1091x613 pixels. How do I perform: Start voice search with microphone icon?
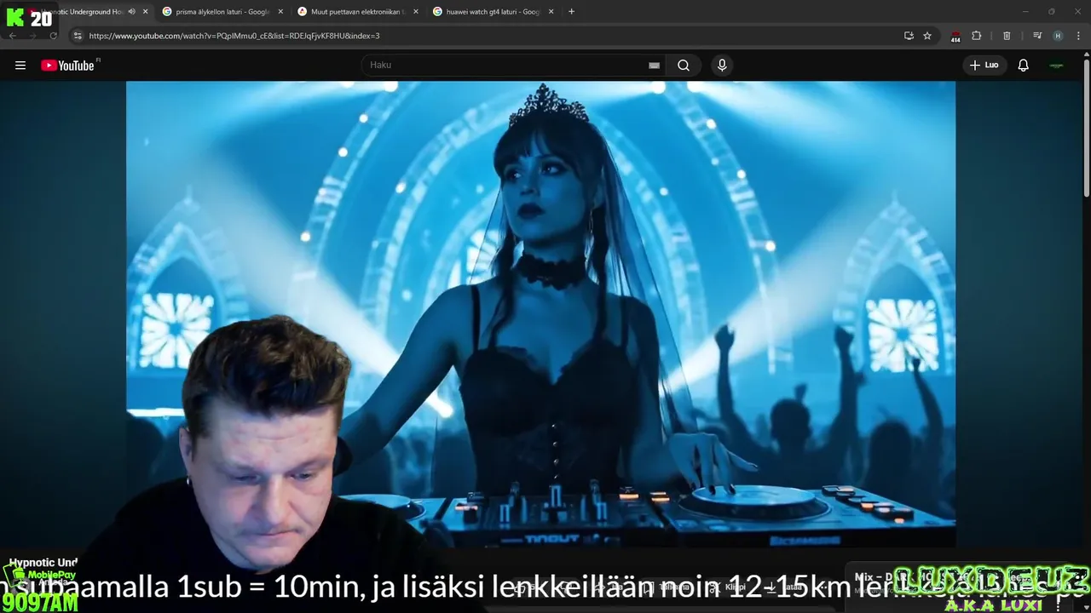(722, 66)
